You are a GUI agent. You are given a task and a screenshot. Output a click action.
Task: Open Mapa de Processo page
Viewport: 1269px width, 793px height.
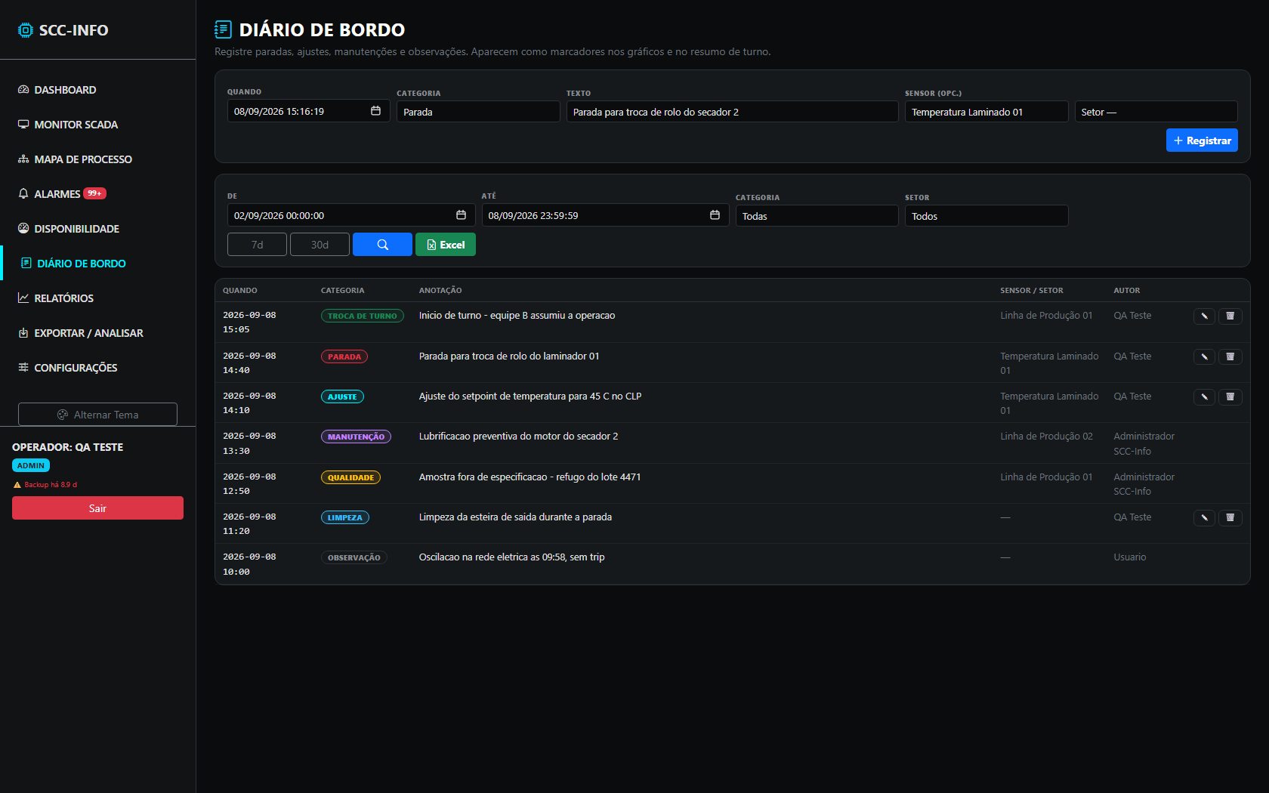(97, 159)
